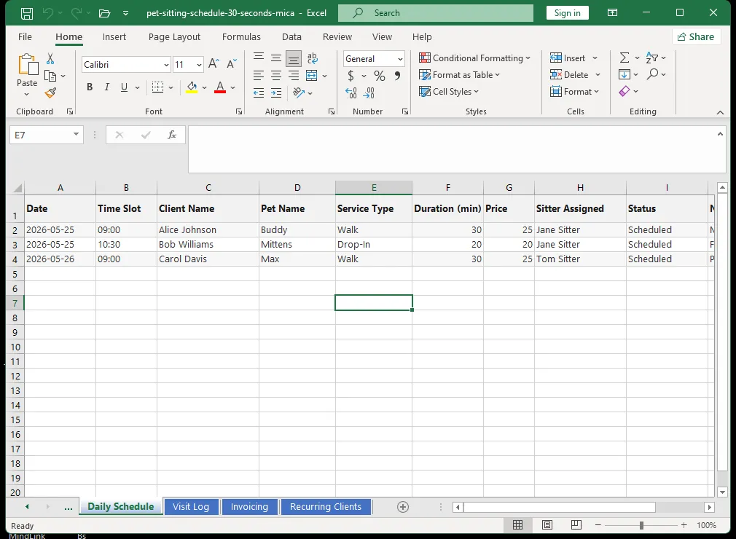
Task: Toggle Align Right
Action: click(x=294, y=76)
